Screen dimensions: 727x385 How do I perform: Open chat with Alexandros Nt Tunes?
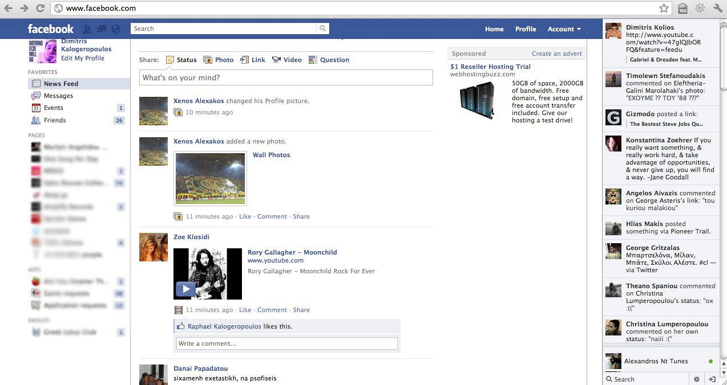(661, 361)
